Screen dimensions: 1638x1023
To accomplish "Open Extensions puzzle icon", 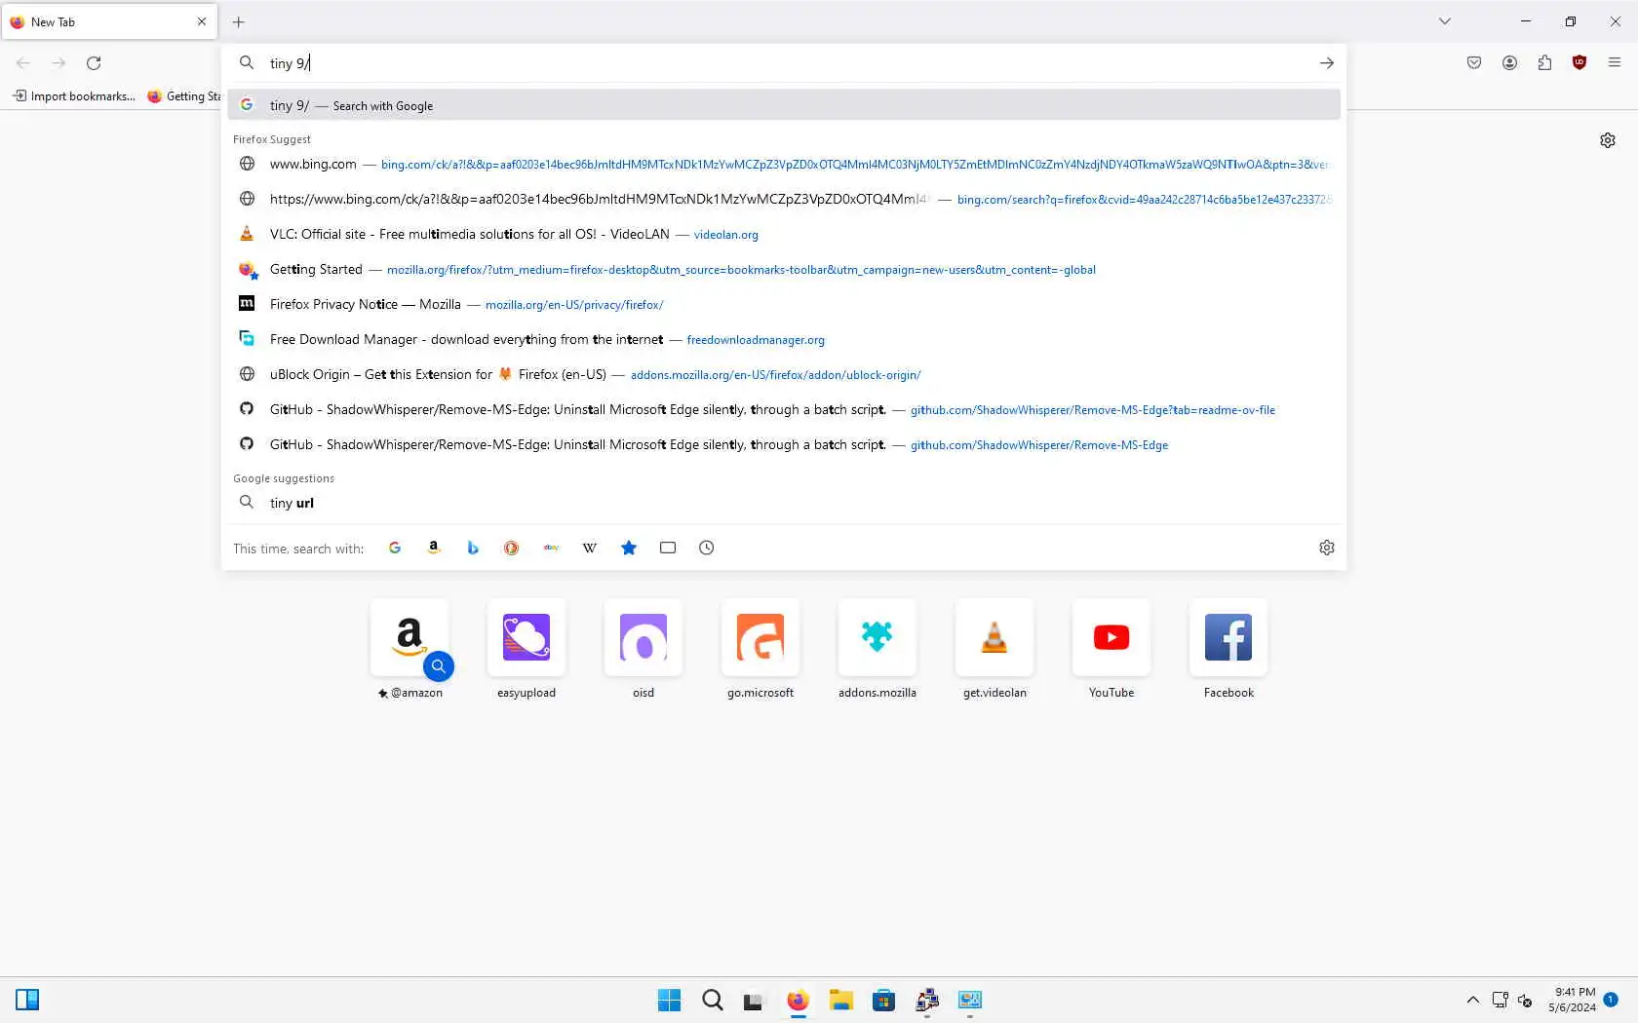I will [1544, 62].
